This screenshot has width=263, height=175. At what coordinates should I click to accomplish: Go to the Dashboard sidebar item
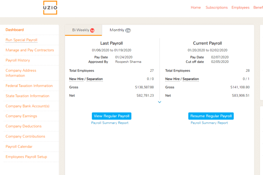click(x=14, y=29)
